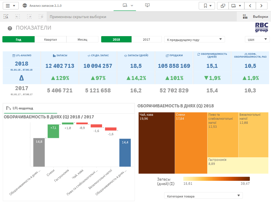Open the Выборки selections panel
This screenshot has height=202, width=271.
click(255, 17)
